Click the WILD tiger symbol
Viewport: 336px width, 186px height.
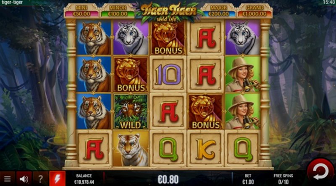[131, 111]
